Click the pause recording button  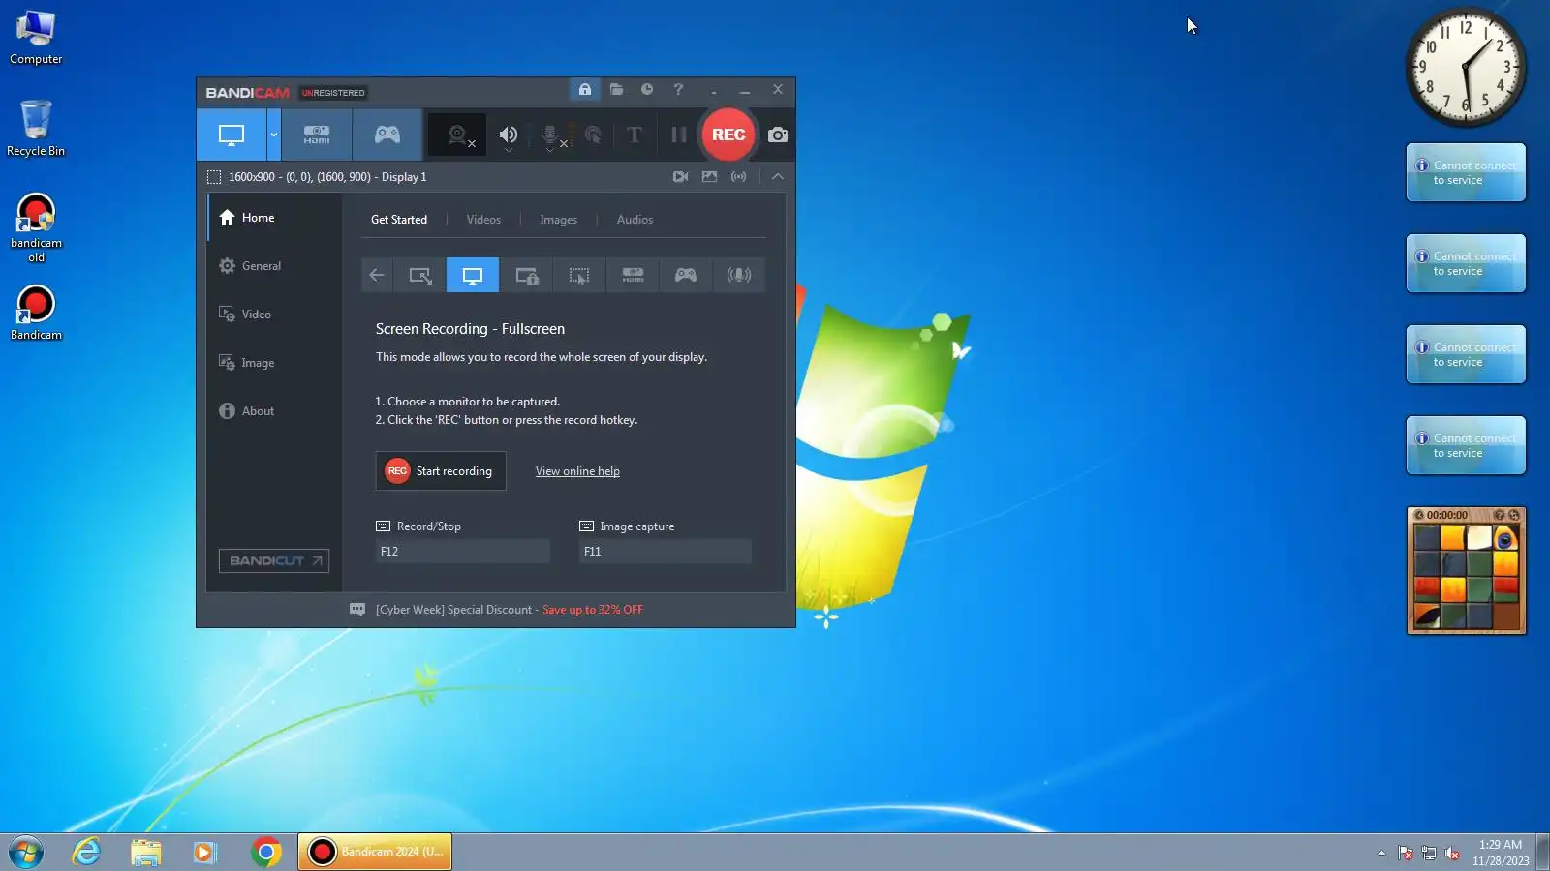(679, 135)
